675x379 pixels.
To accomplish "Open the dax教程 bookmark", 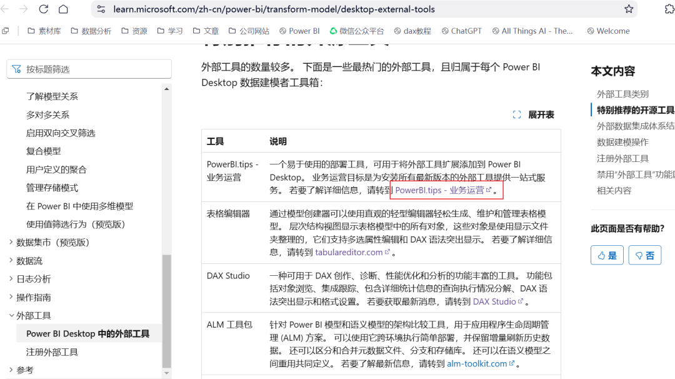I will pos(413,31).
